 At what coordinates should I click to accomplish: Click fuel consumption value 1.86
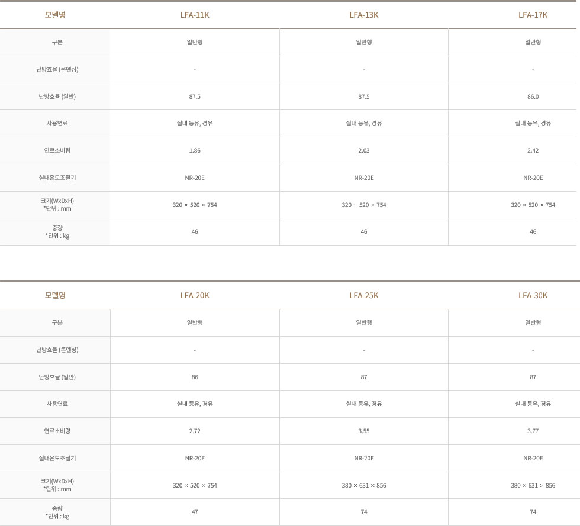pyautogui.click(x=195, y=150)
